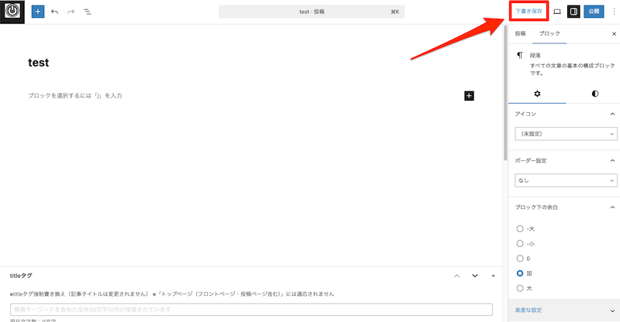Select the 大 margin radio option
The width and height of the screenshot is (620, 322).
[x=520, y=288]
